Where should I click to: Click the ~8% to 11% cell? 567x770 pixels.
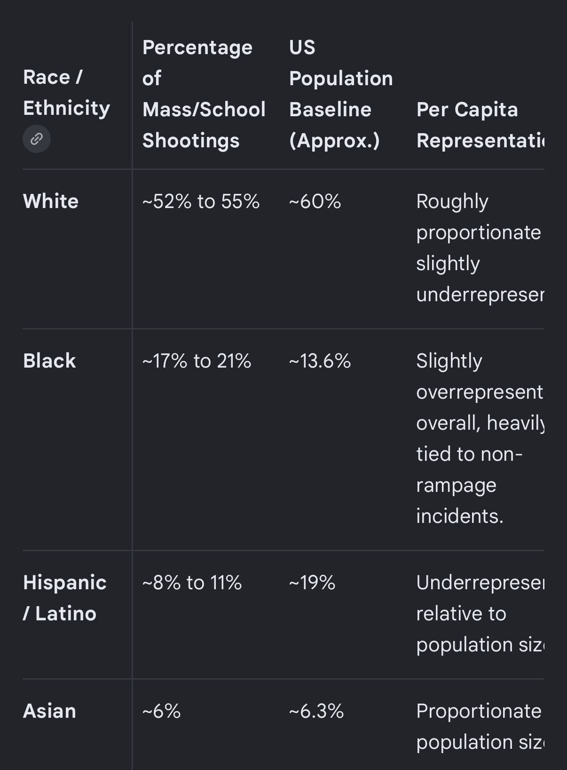pos(192,583)
